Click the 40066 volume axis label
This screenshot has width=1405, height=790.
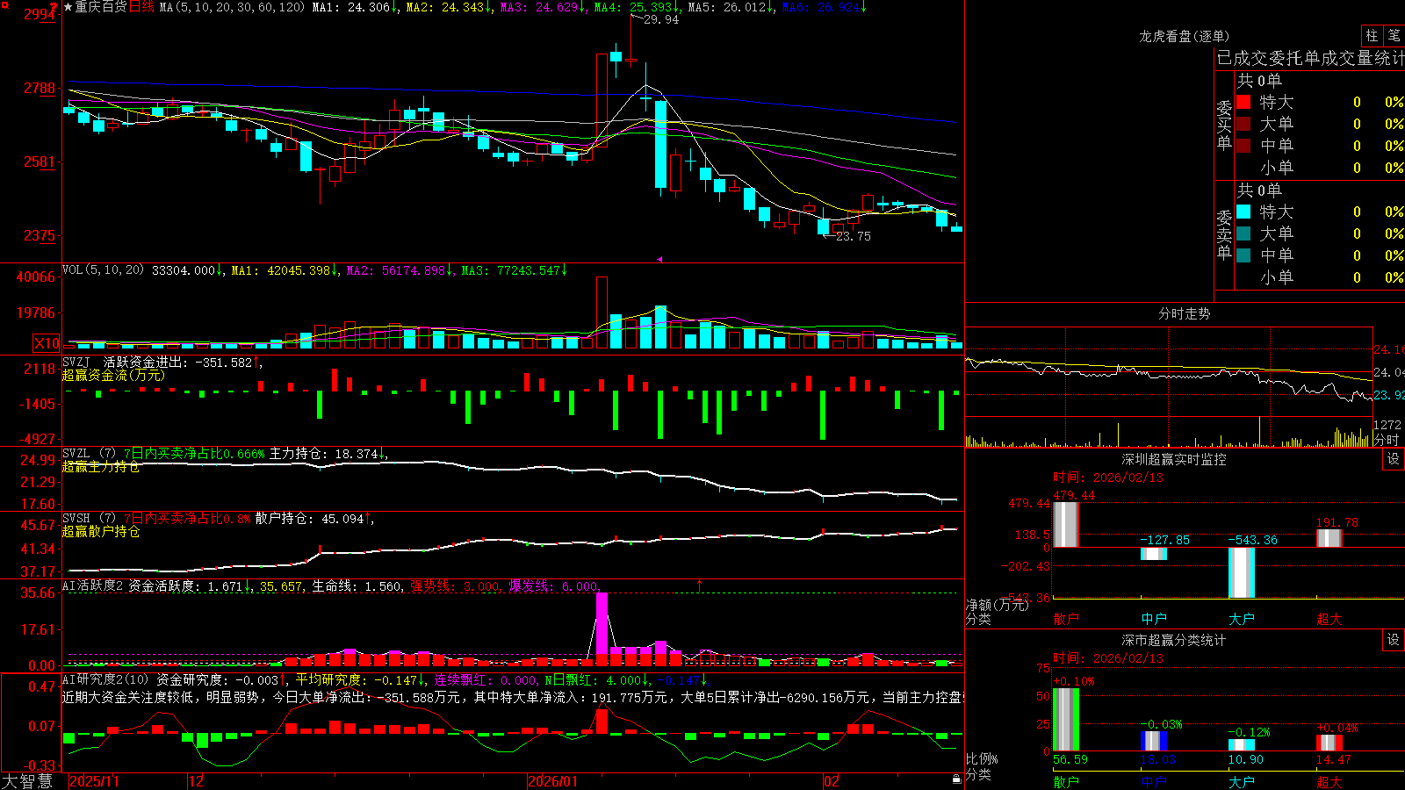36,277
